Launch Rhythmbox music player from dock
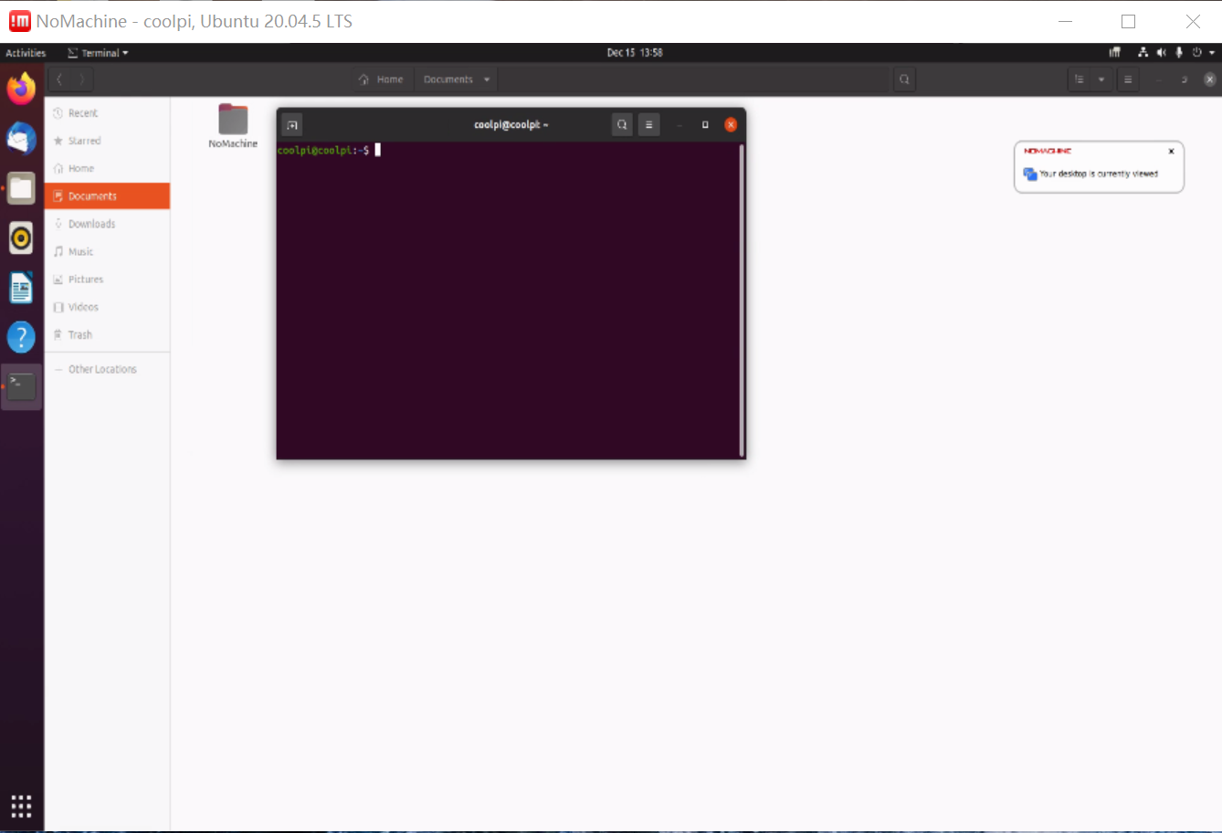 [21, 238]
